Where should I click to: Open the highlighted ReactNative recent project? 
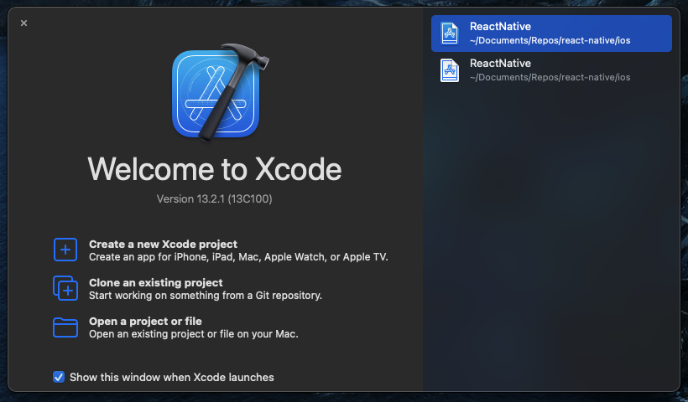551,33
